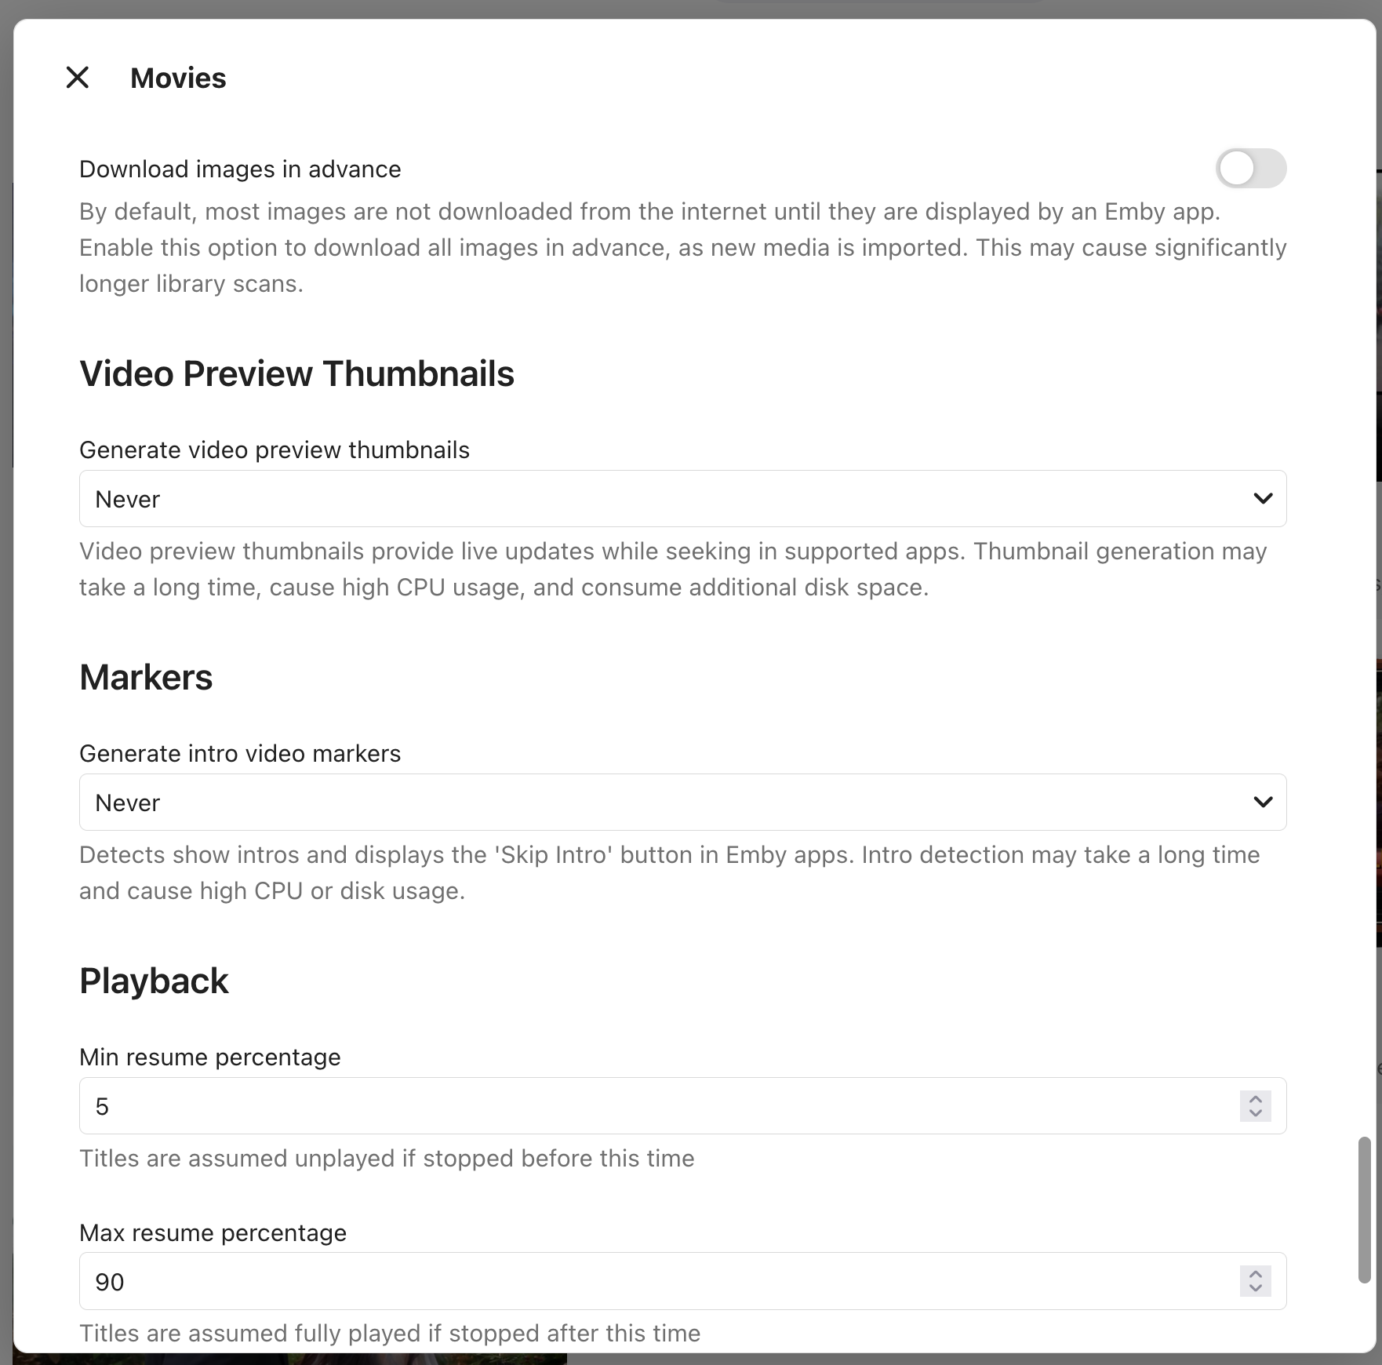Decrease Max resume percentage with the down arrow
This screenshot has height=1365, width=1382.
(1256, 1288)
